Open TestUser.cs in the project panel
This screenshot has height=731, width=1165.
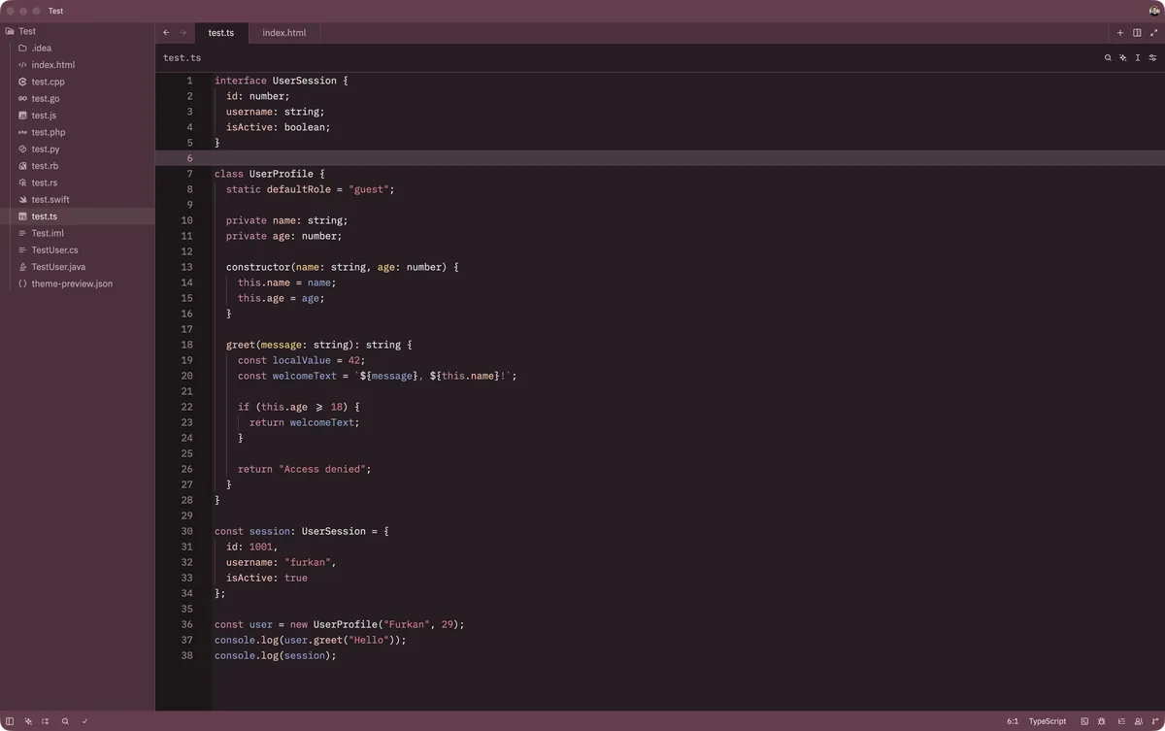pos(78,249)
